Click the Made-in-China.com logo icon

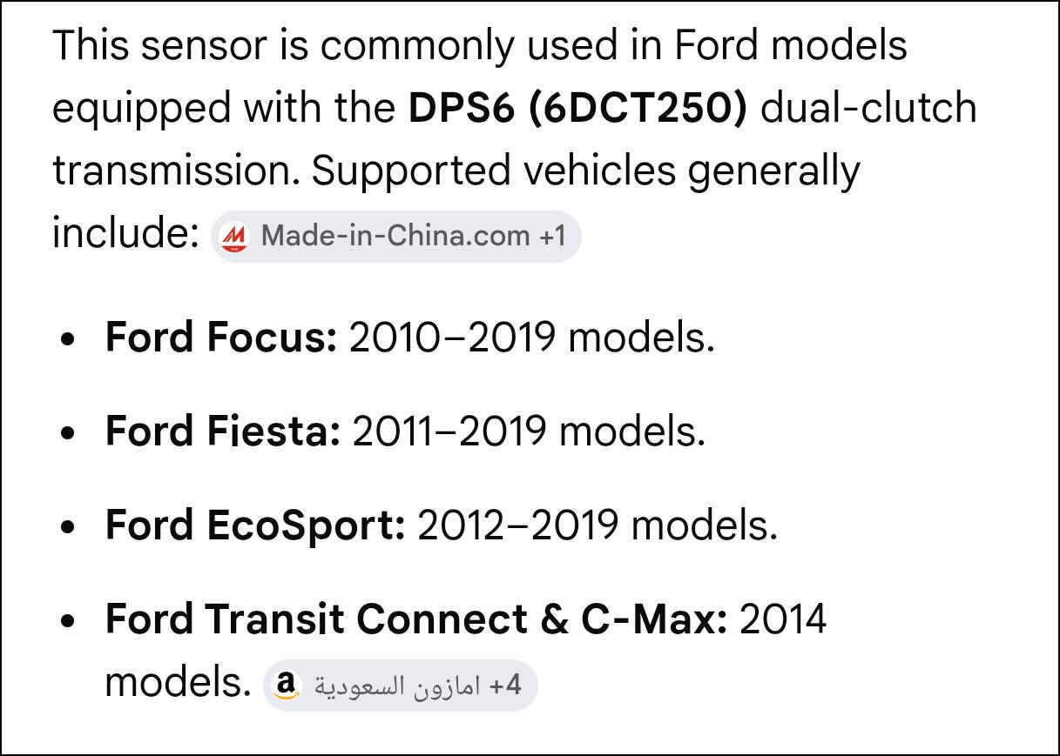coord(234,236)
